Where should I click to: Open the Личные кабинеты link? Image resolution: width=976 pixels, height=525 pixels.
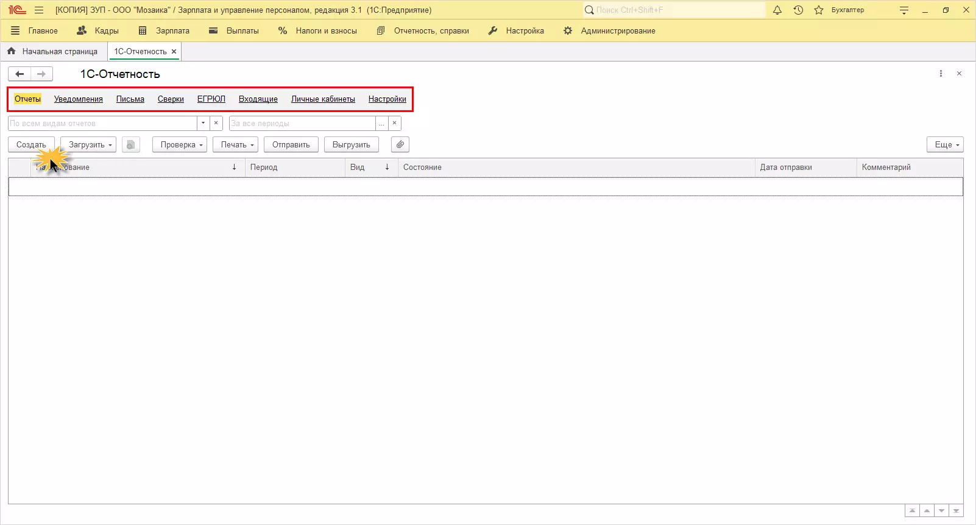(323, 99)
